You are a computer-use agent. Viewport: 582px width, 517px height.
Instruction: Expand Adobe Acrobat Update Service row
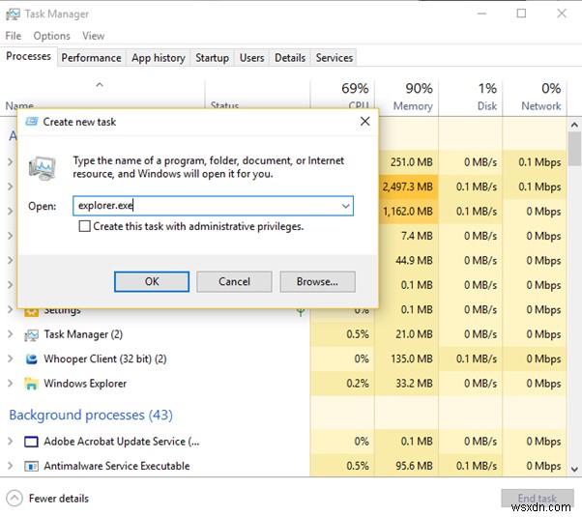(11, 441)
